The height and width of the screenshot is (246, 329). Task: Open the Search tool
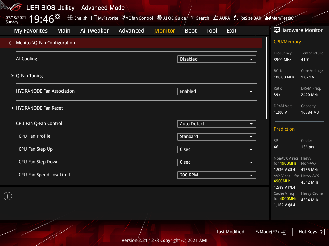coord(199,18)
